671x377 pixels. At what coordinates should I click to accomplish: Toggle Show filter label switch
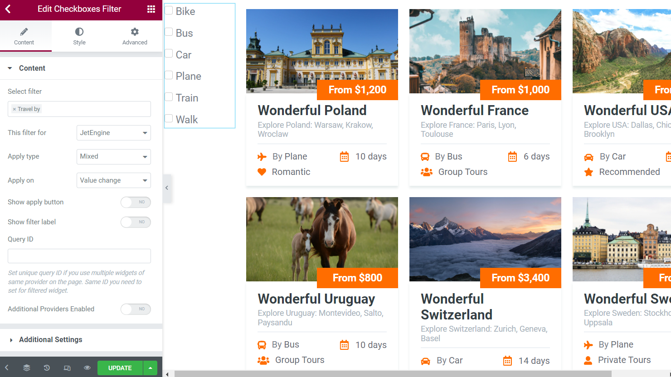[x=136, y=222]
